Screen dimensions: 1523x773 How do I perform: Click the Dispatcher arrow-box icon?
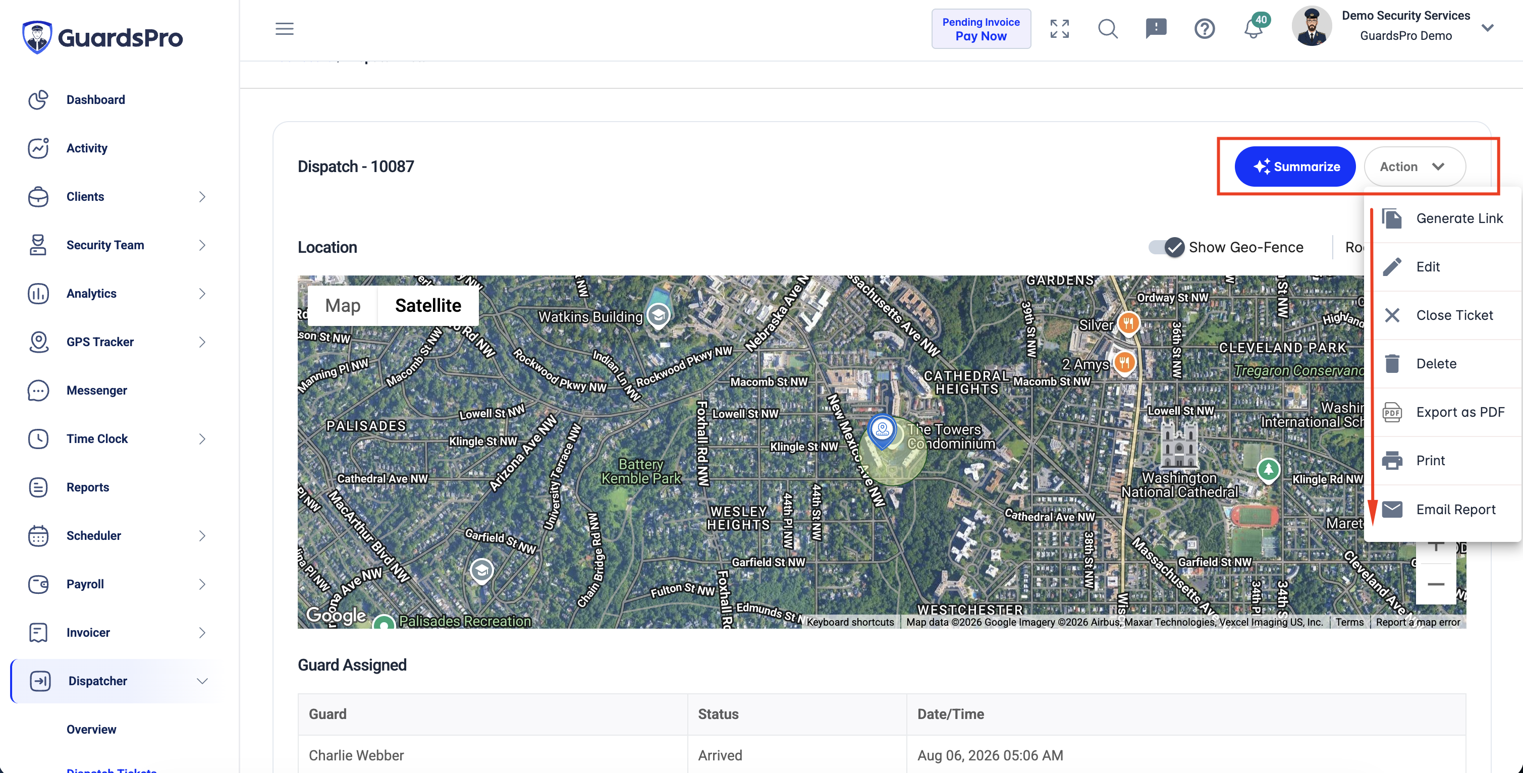pos(40,681)
